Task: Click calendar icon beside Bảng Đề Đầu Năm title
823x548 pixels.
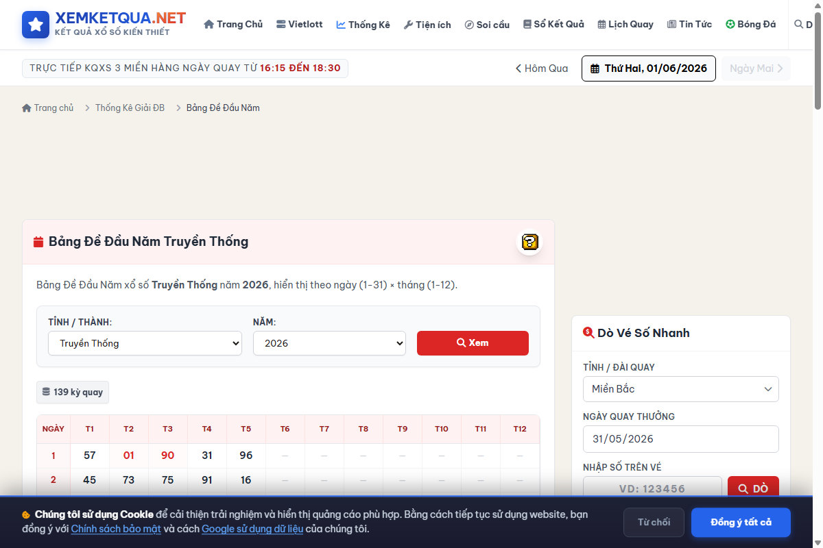Action: click(38, 242)
